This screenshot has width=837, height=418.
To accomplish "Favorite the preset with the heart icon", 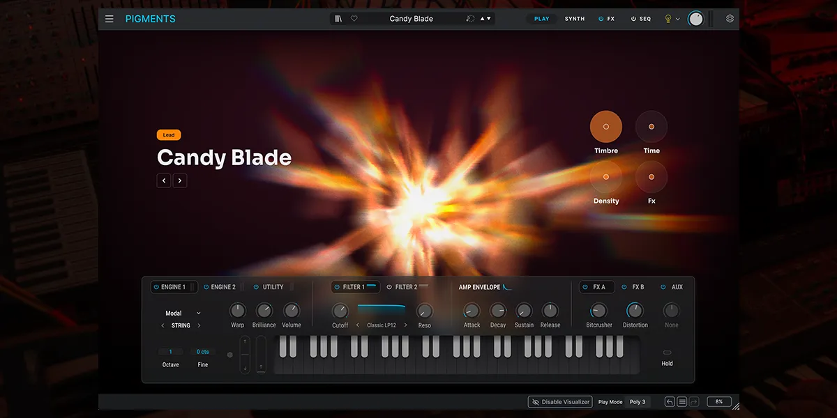I will click(354, 19).
